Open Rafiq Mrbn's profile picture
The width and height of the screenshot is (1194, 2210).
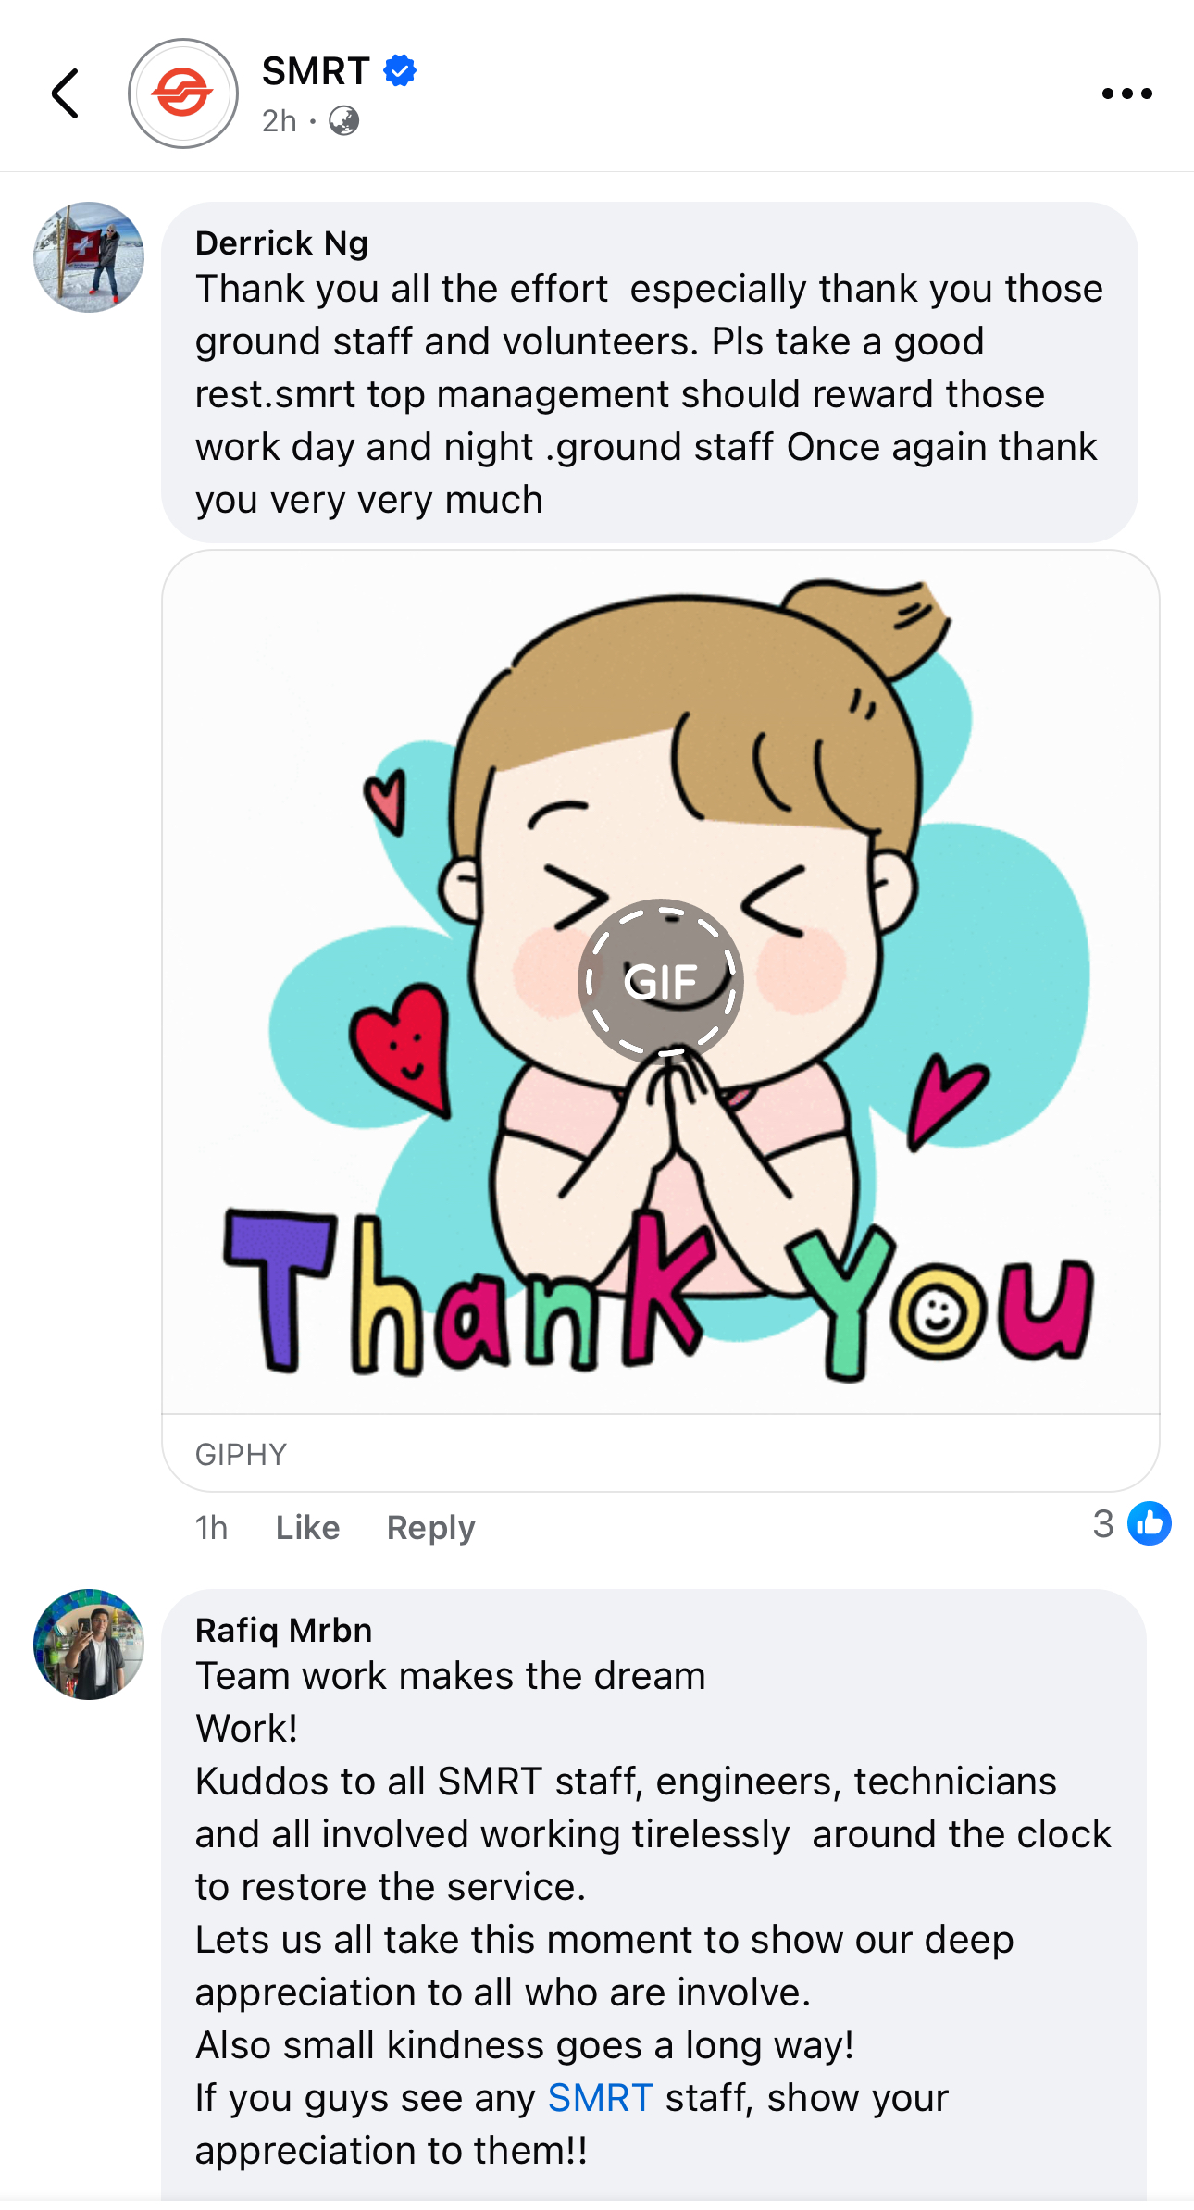[89, 1645]
